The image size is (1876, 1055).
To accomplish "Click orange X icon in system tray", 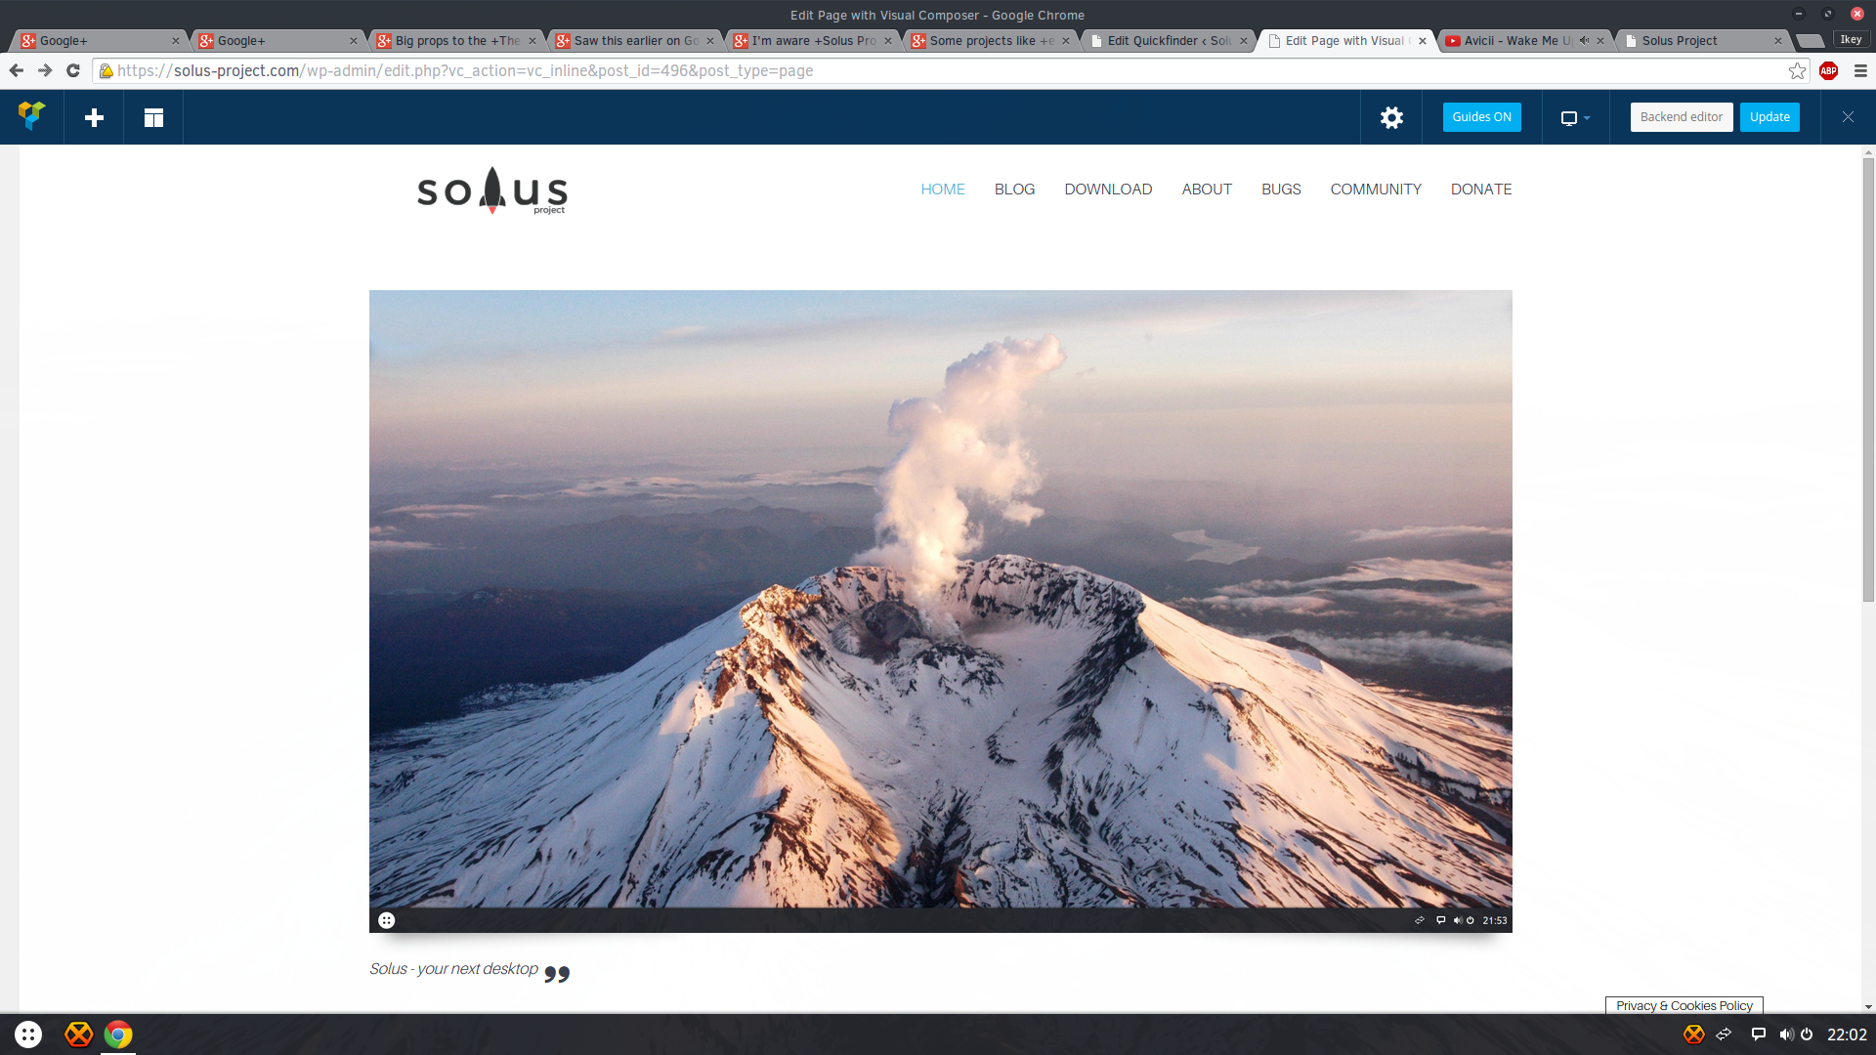I will (x=1693, y=1034).
